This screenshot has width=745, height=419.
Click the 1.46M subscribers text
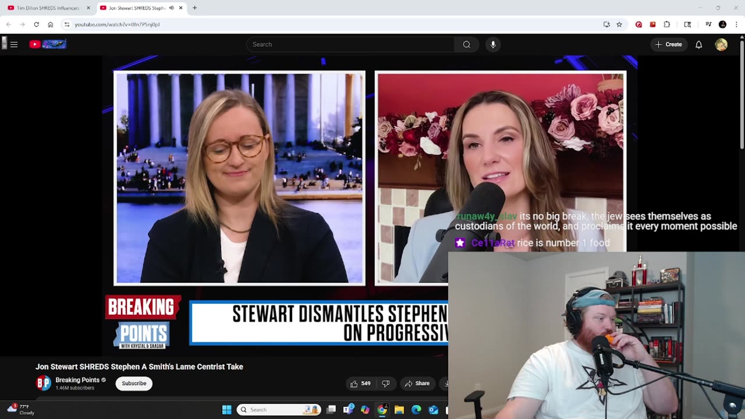point(74,388)
